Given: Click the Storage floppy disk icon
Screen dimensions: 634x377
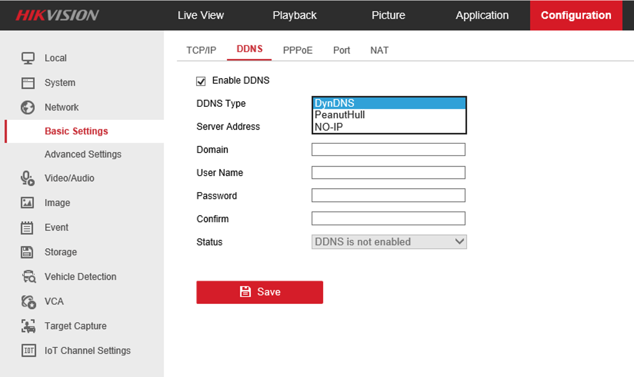Looking at the screenshot, I should tap(28, 252).
